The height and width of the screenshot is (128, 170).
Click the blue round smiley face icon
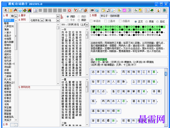coord(20,10)
